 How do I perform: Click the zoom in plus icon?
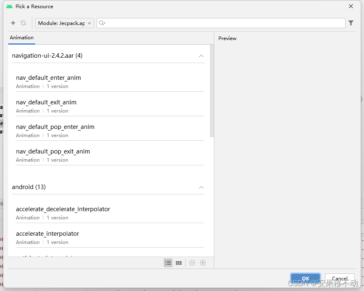click(203, 262)
